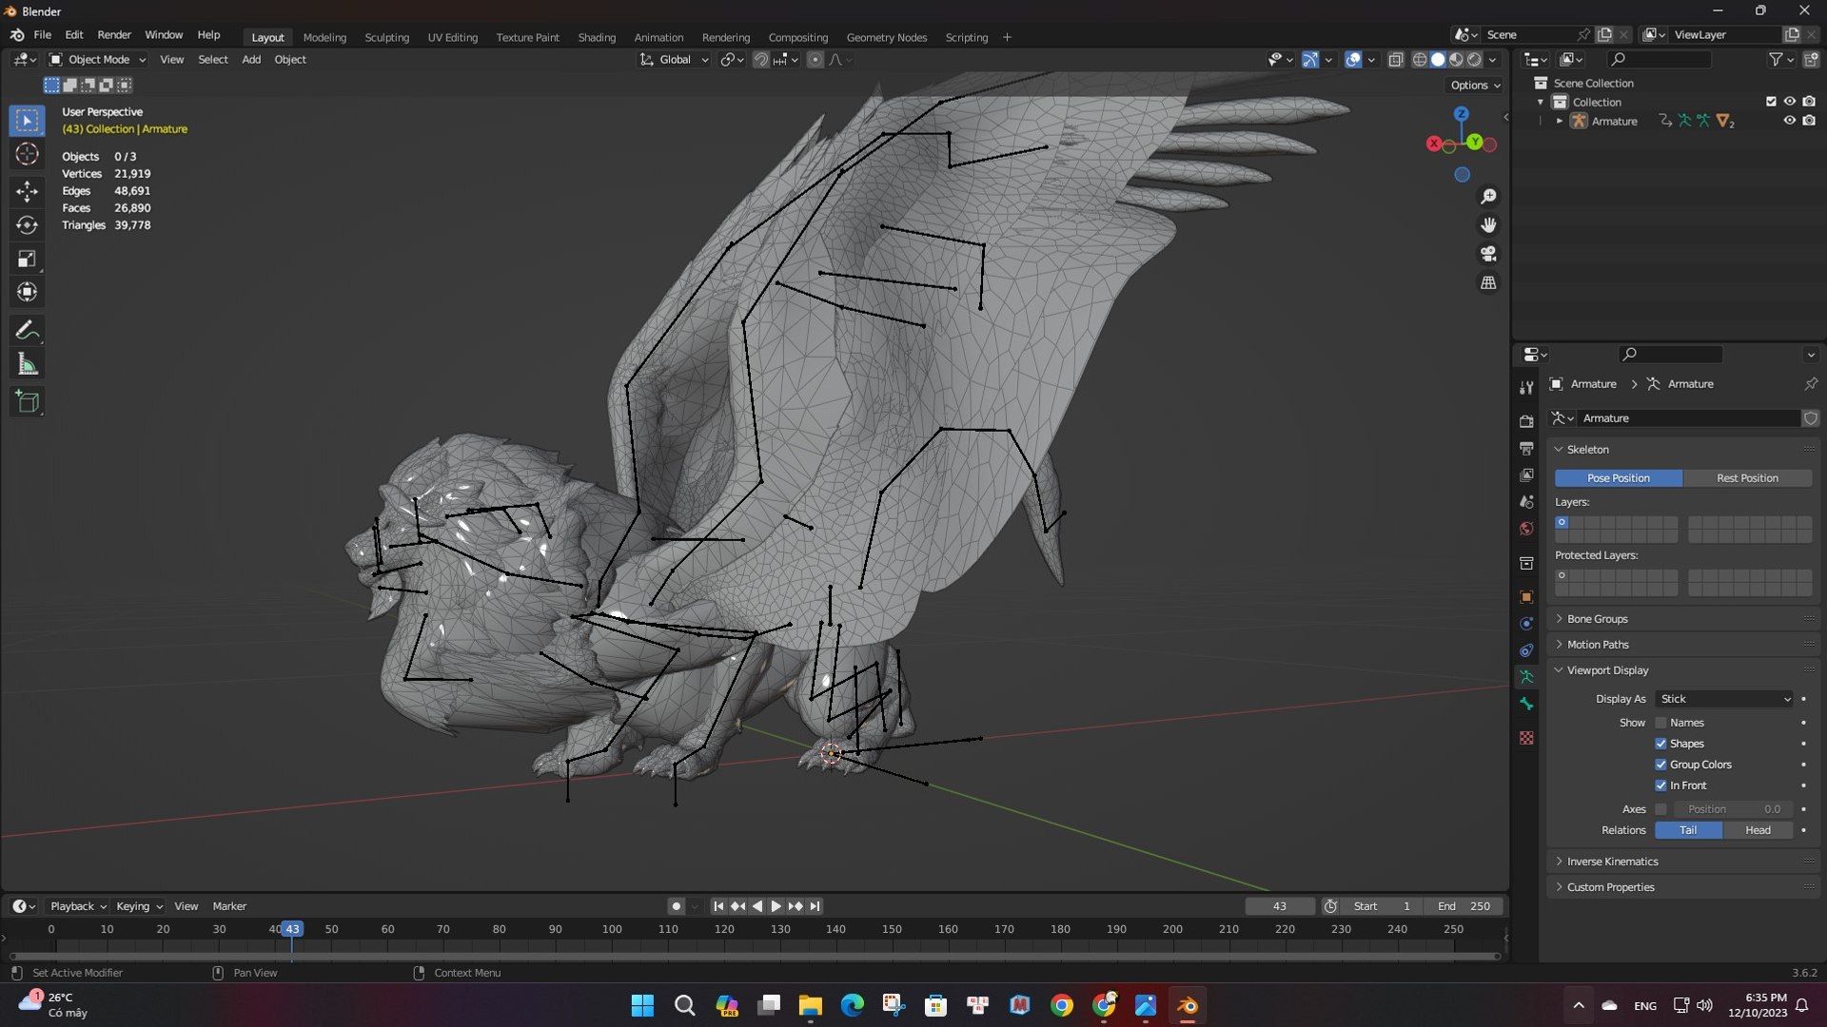This screenshot has height=1027, width=1827.
Task: Select the Measure tool
Action: [x=27, y=364]
